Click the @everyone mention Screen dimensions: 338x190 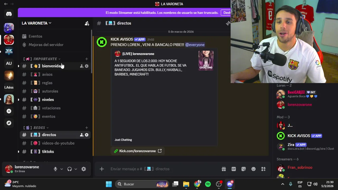tap(195, 45)
